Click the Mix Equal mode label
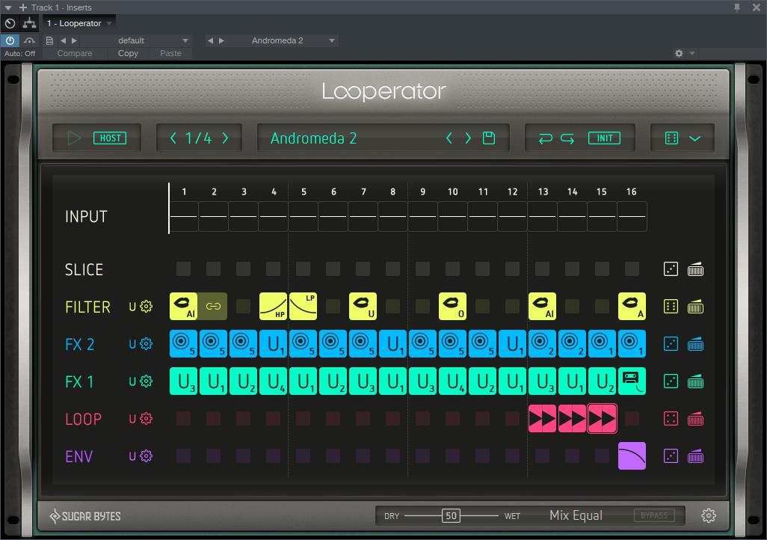Viewport: 767px width, 540px height. (576, 515)
